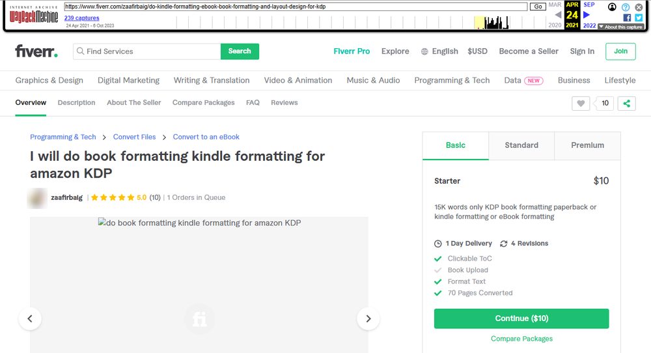Focus the Find Services search field

147,51
